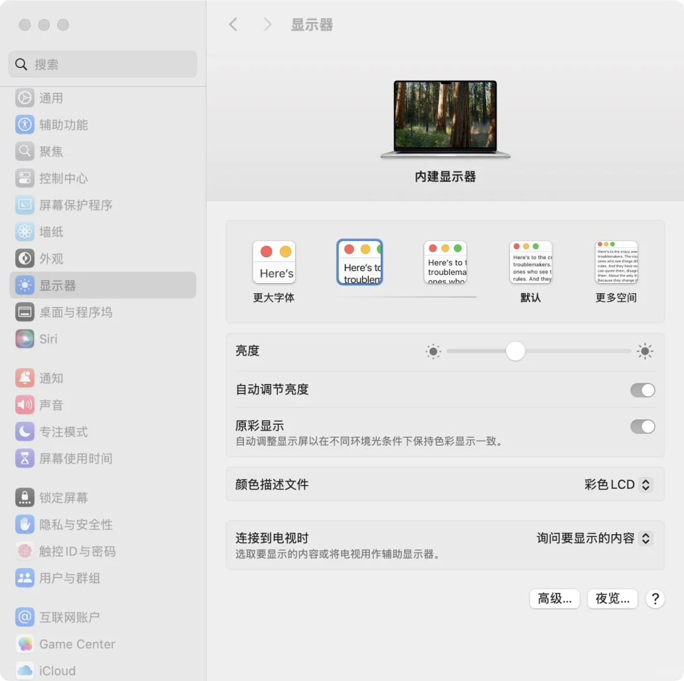The height and width of the screenshot is (681, 684).
Task: Open 锁定屏幕 lock screen icon
Action: point(25,498)
